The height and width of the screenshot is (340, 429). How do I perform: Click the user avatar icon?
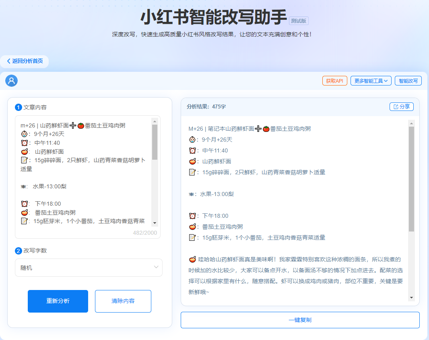(12, 81)
